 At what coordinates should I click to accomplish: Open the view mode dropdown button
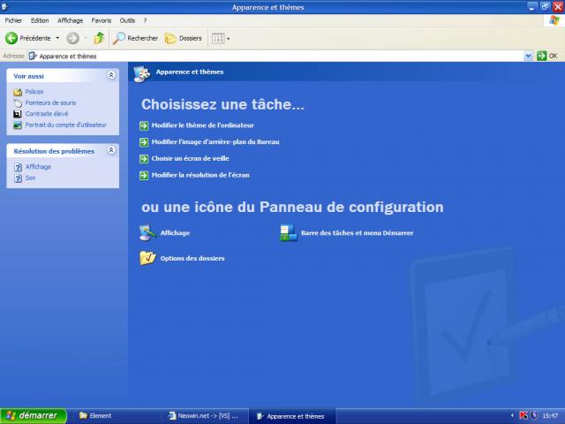coord(221,38)
